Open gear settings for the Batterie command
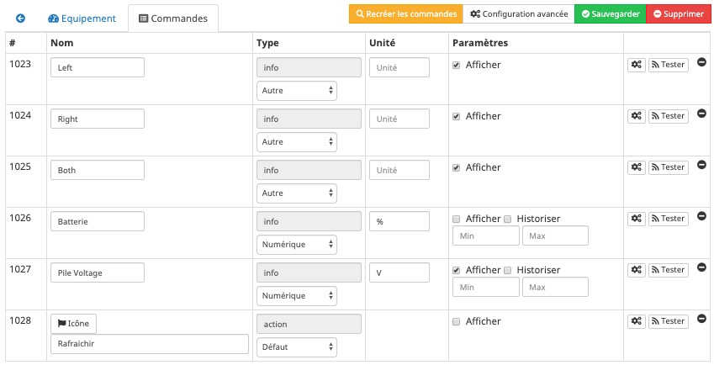 click(637, 219)
